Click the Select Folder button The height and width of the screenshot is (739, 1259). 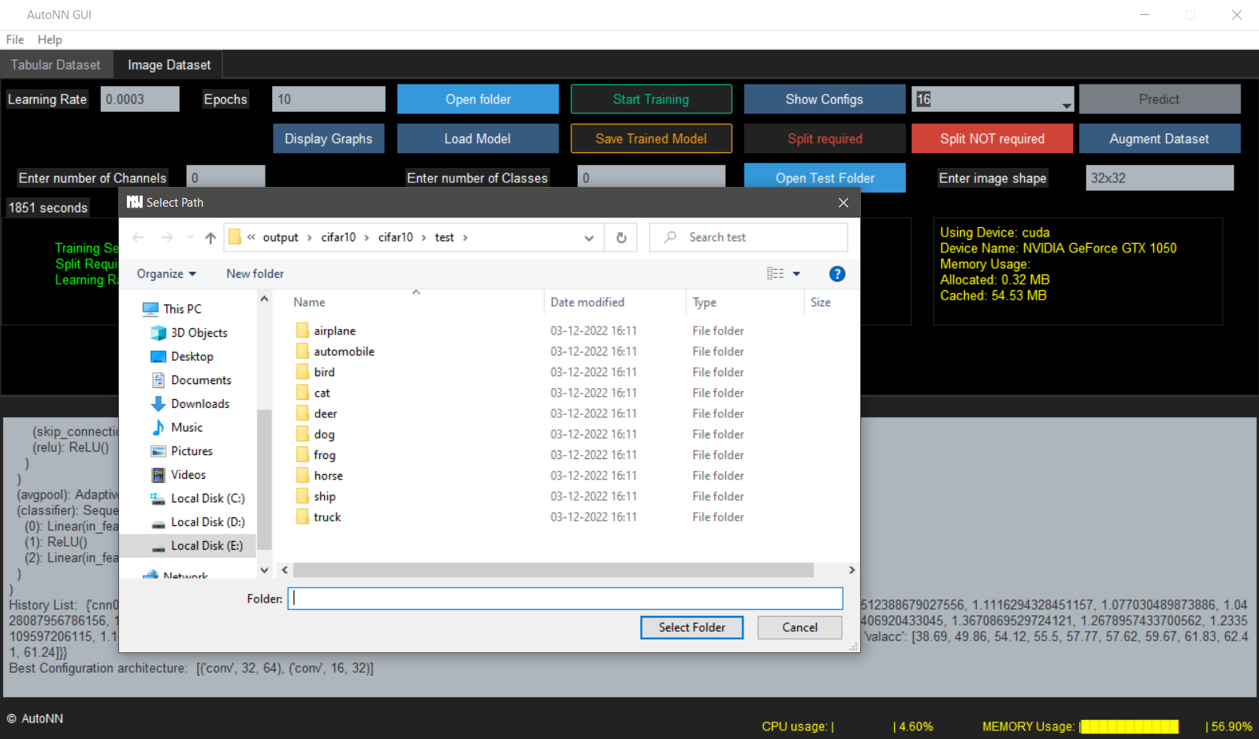[x=691, y=628]
